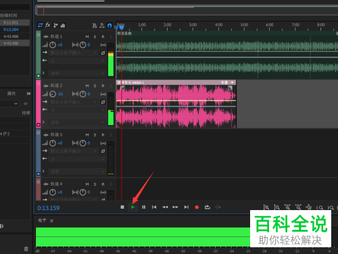The height and width of the screenshot is (254, 338).
Task: Expand track 2 automation lanes arrow
Action: pos(43,122)
